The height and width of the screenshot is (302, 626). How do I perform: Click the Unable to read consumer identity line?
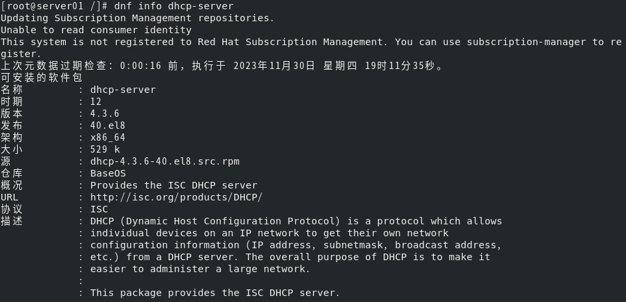96,30
